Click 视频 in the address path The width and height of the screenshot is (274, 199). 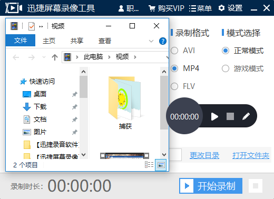click(x=122, y=57)
